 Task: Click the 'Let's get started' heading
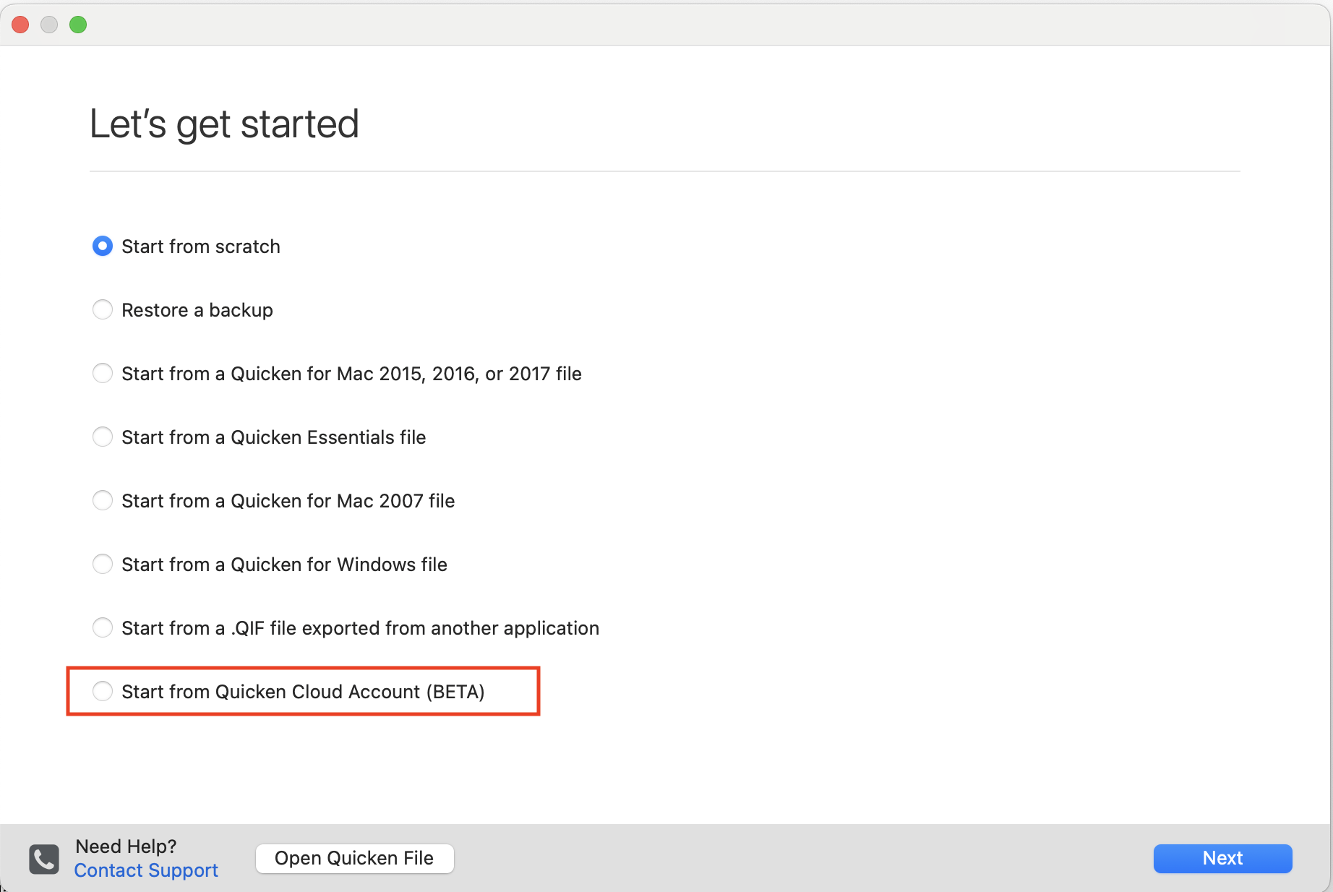coord(224,123)
